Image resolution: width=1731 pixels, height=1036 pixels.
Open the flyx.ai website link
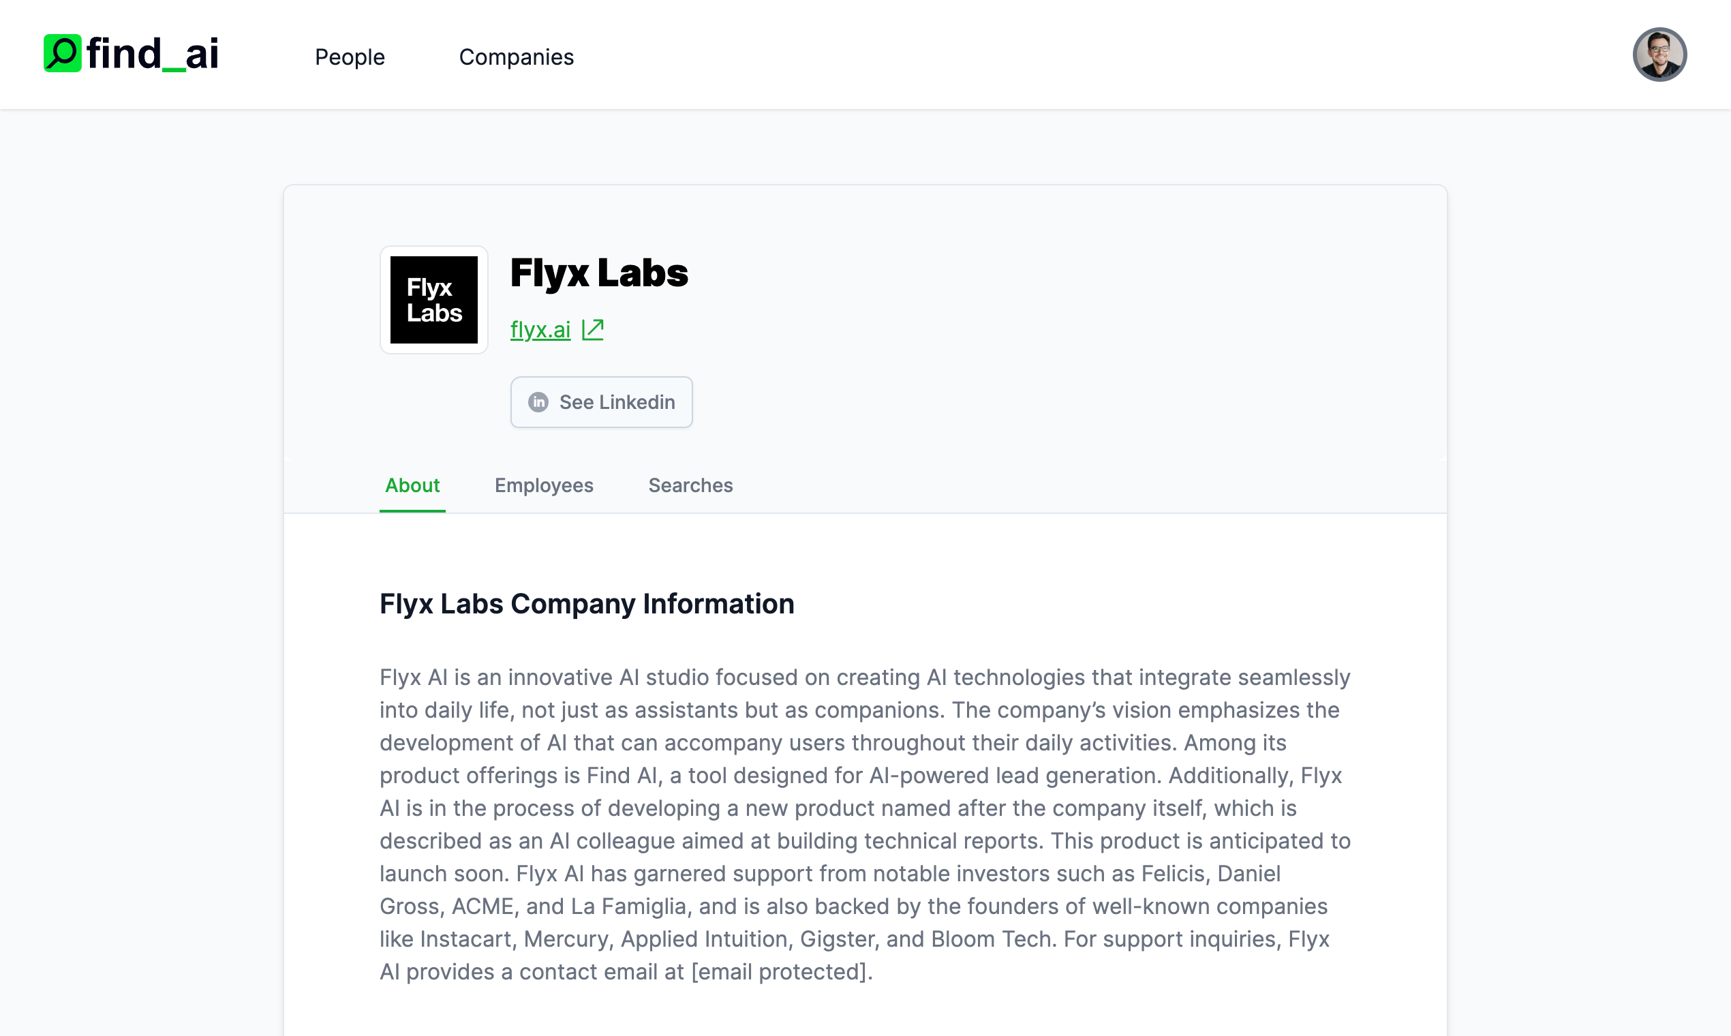tap(540, 329)
